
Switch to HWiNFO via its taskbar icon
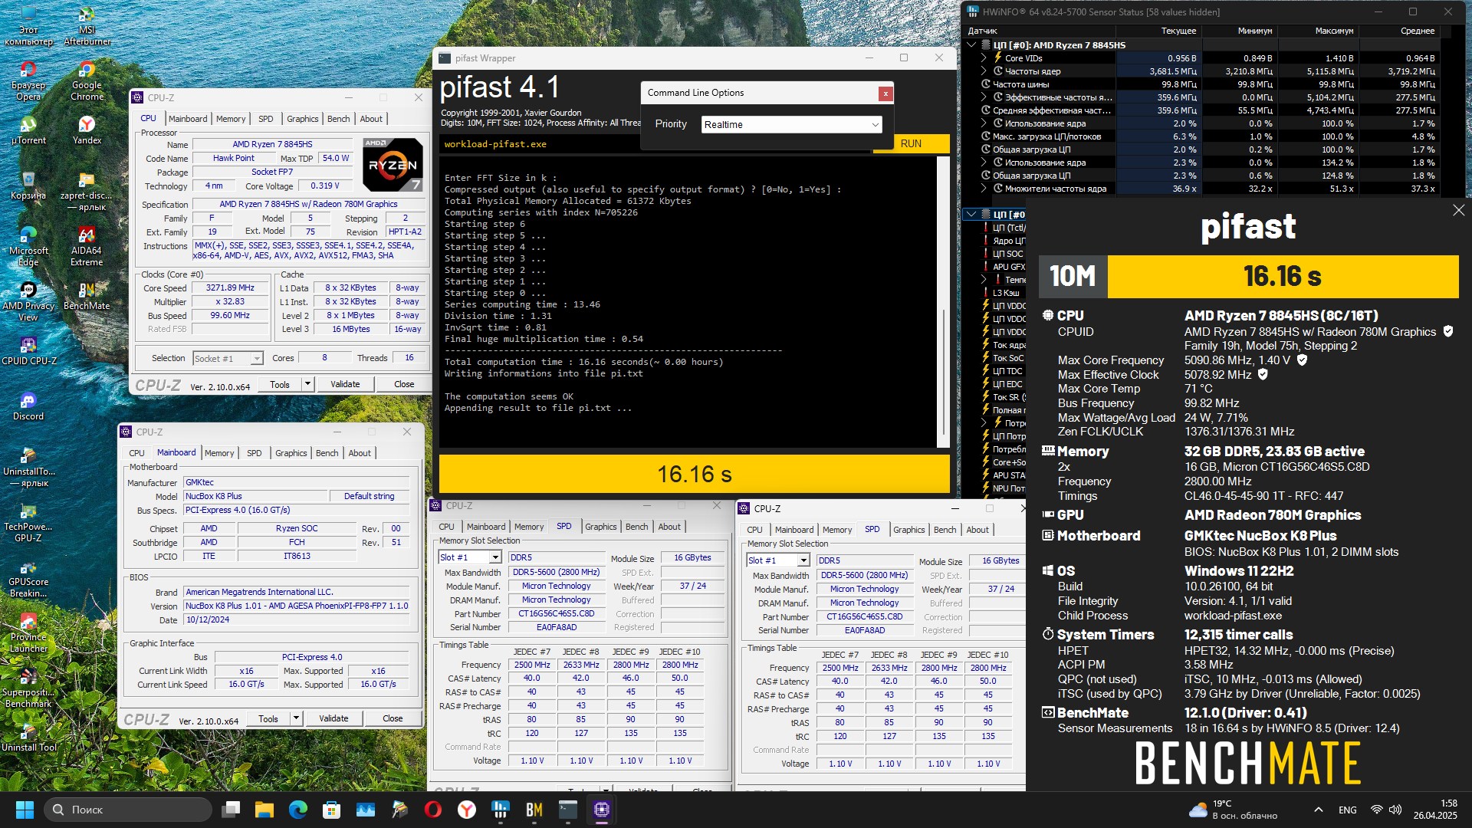coord(501,810)
